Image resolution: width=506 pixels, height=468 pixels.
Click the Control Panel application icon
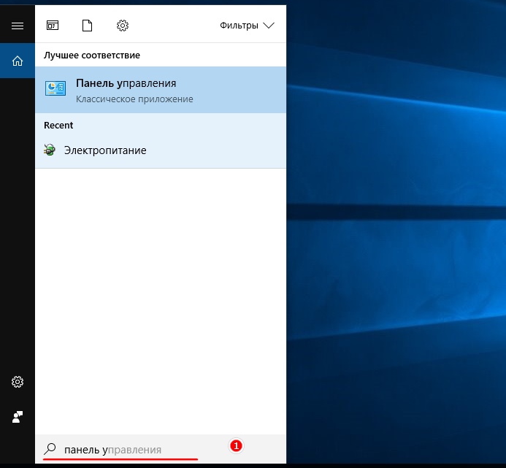[x=55, y=88]
